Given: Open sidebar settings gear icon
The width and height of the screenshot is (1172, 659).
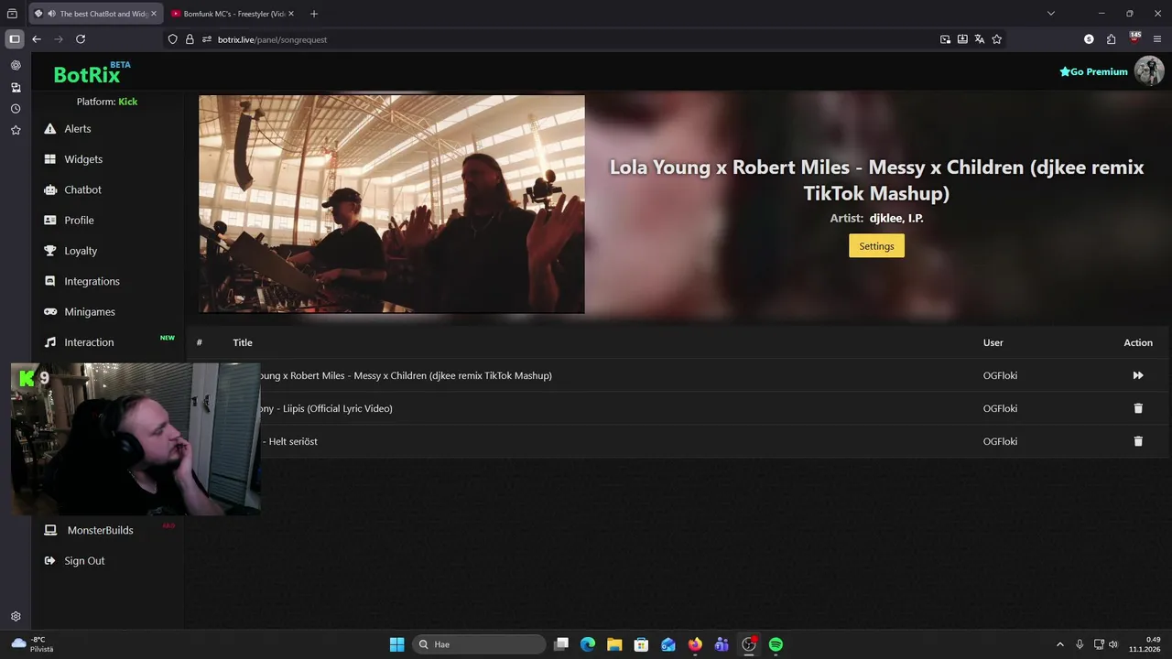Looking at the screenshot, I should pos(16,617).
